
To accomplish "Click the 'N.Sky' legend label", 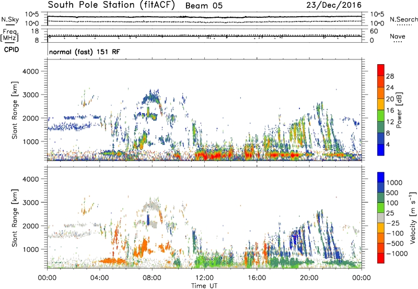I will (x=10, y=19).
